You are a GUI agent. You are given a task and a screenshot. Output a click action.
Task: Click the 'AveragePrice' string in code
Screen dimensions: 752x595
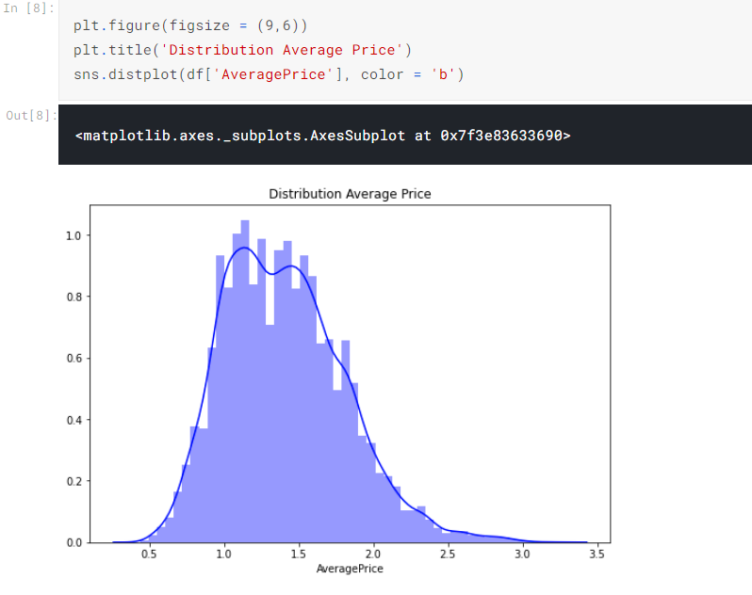click(273, 74)
